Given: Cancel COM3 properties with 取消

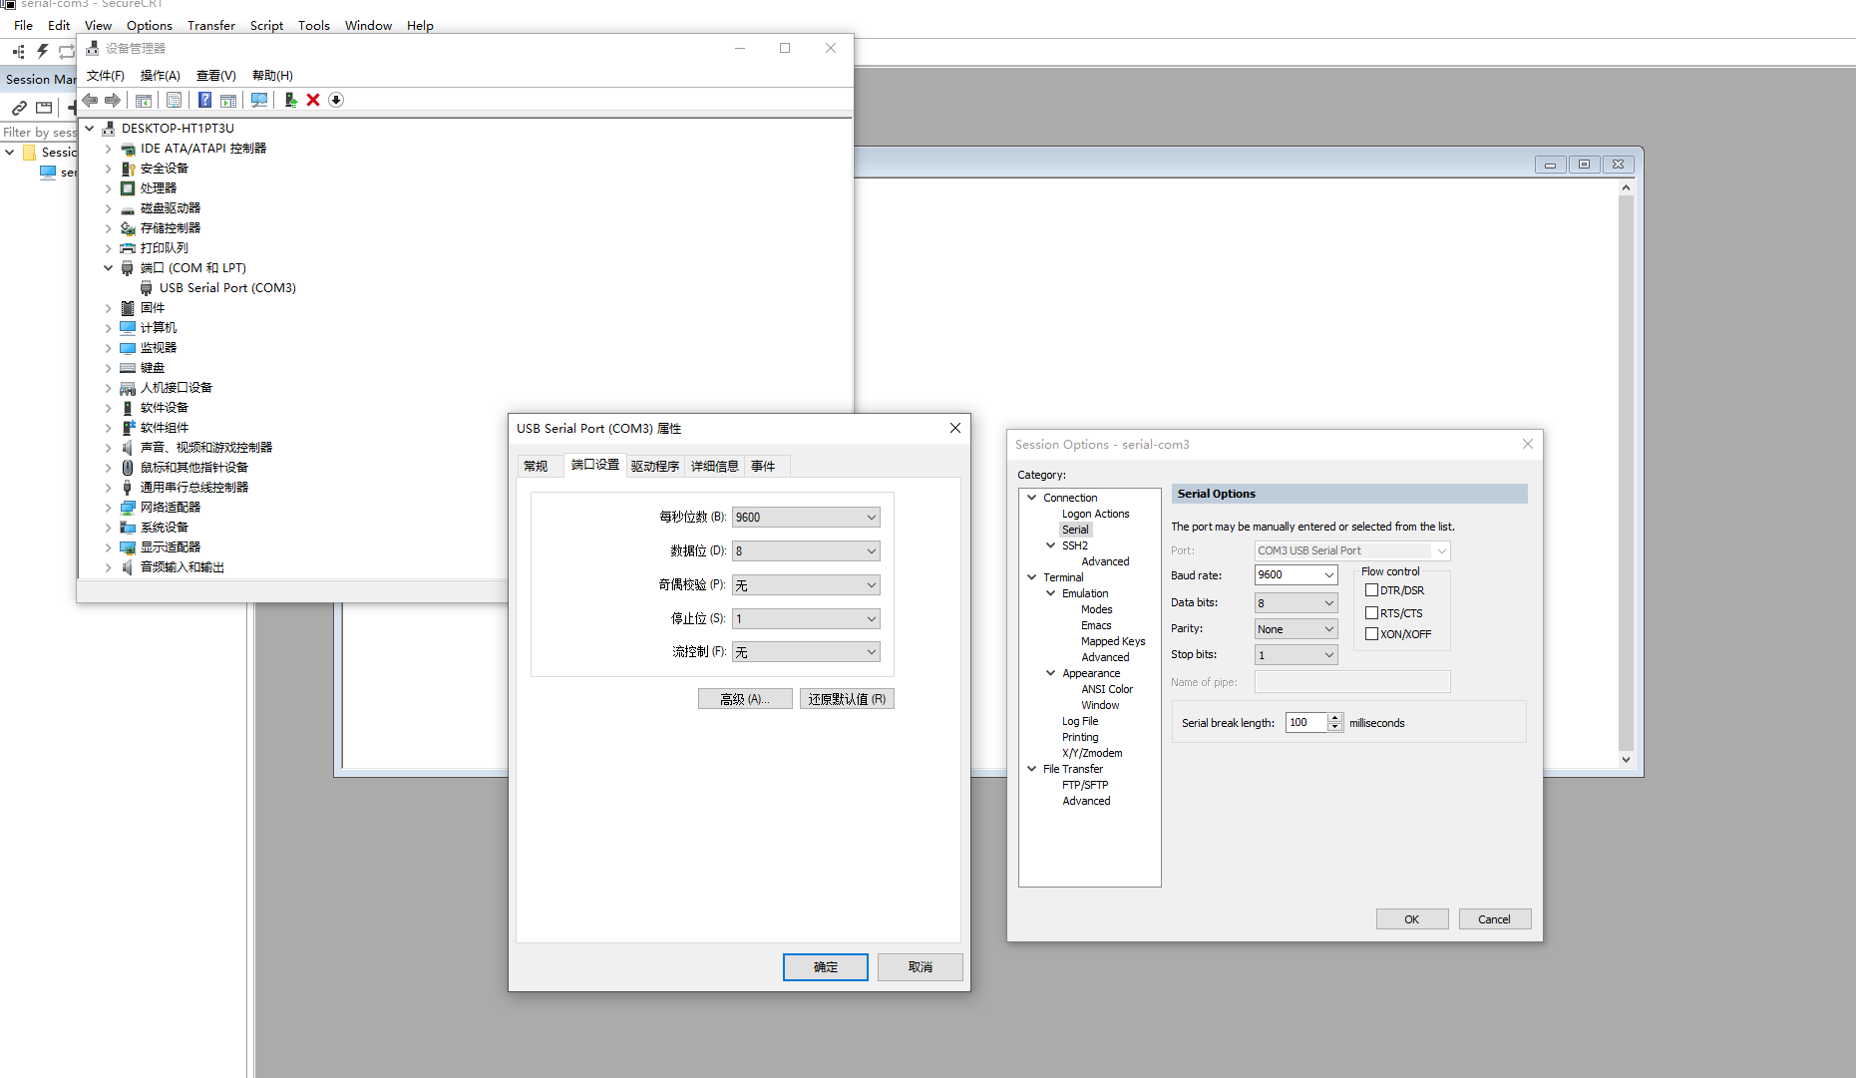Looking at the screenshot, I should point(921,967).
